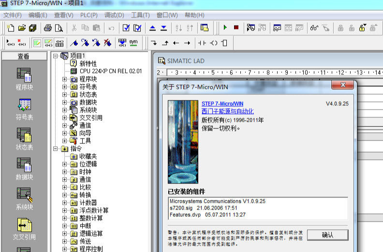Click the Download to PLC arrow icon
Viewport: 383px width, 252px height.
[x=163, y=28]
